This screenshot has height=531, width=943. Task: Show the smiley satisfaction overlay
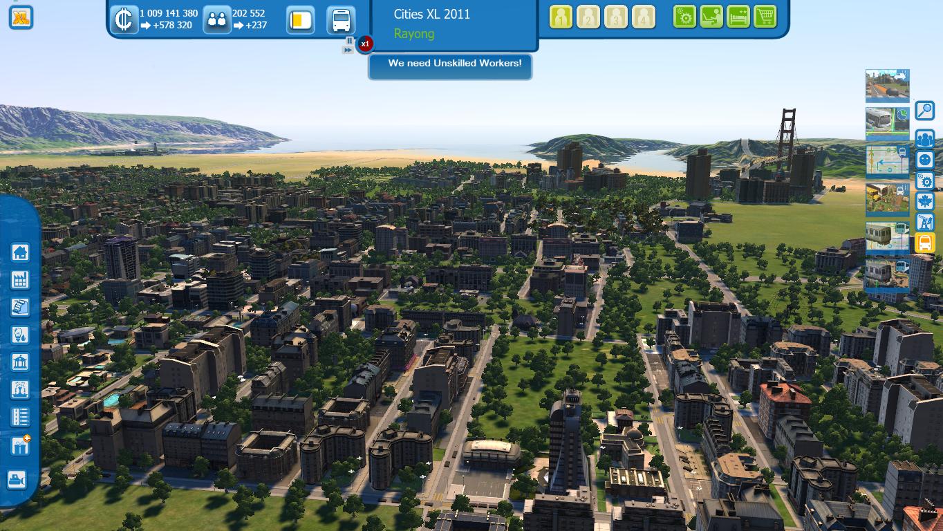coord(925,160)
